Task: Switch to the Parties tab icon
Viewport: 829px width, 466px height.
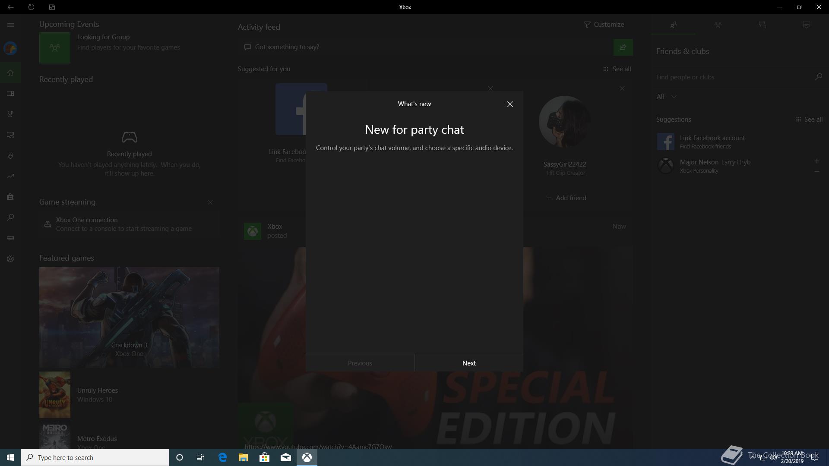Action: coord(718,25)
